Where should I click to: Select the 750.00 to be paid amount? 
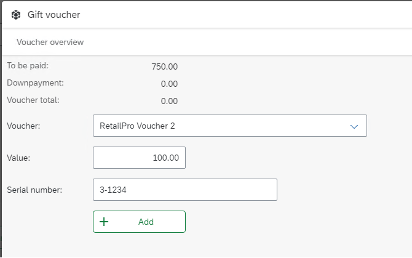click(164, 67)
